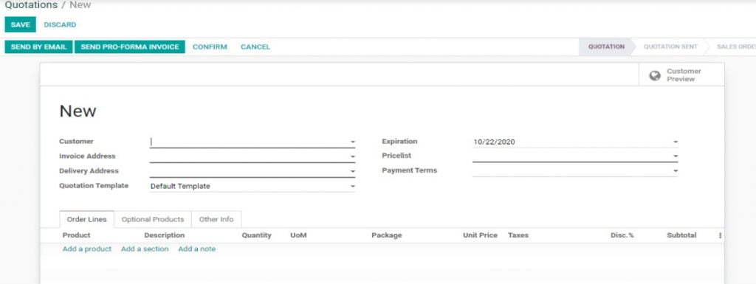Click the Unit Price column header
The width and height of the screenshot is (756, 284).
480,235
